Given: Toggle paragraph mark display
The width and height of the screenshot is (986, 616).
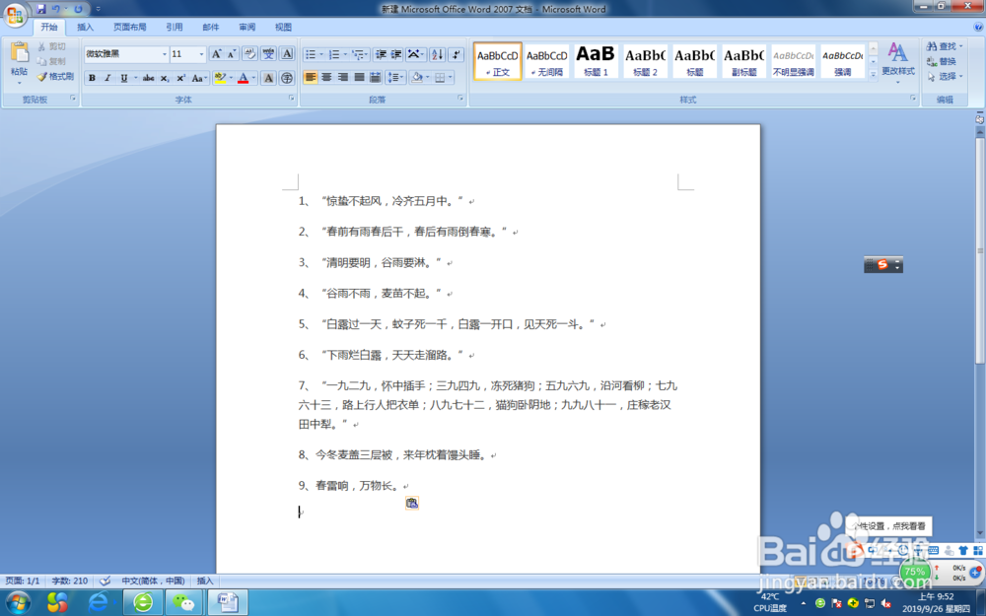Looking at the screenshot, I should pyautogui.click(x=458, y=54).
